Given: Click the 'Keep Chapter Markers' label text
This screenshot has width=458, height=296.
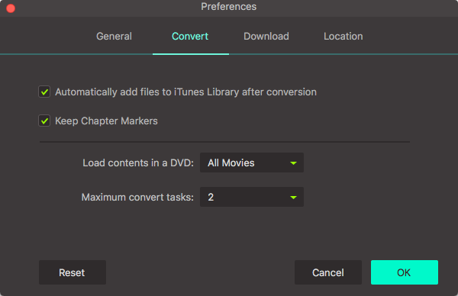Looking at the screenshot, I should [x=106, y=121].
